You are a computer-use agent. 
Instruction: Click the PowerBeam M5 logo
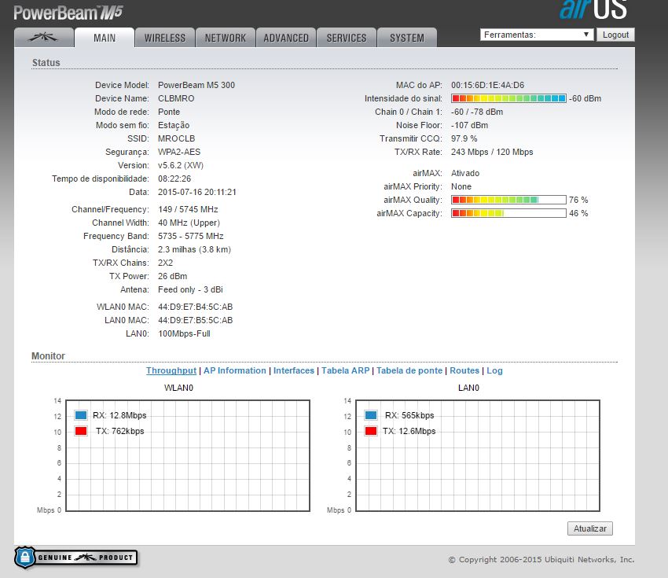[68, 13]
